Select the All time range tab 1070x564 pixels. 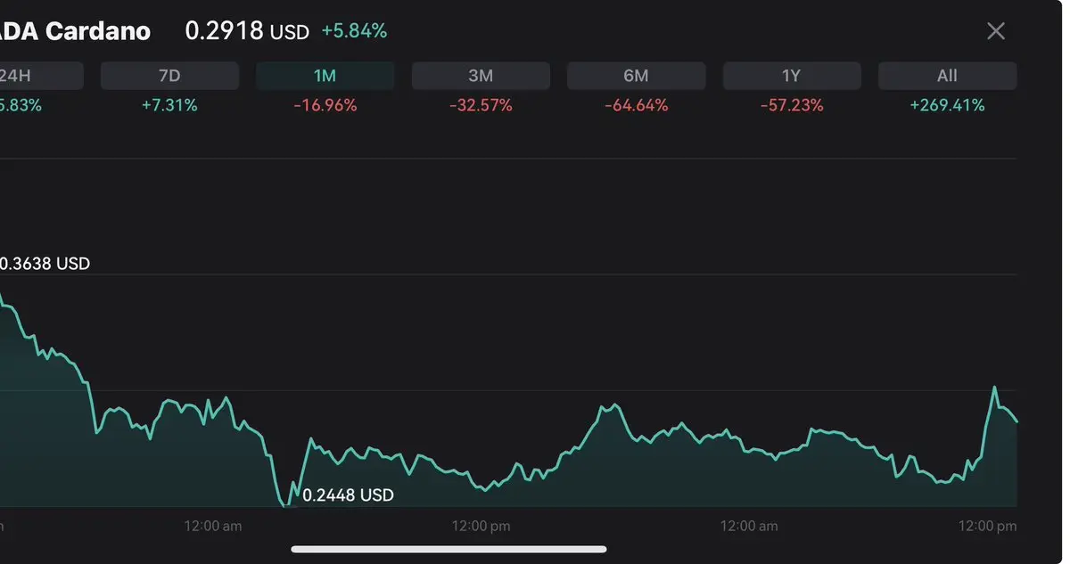pos(947,76)
